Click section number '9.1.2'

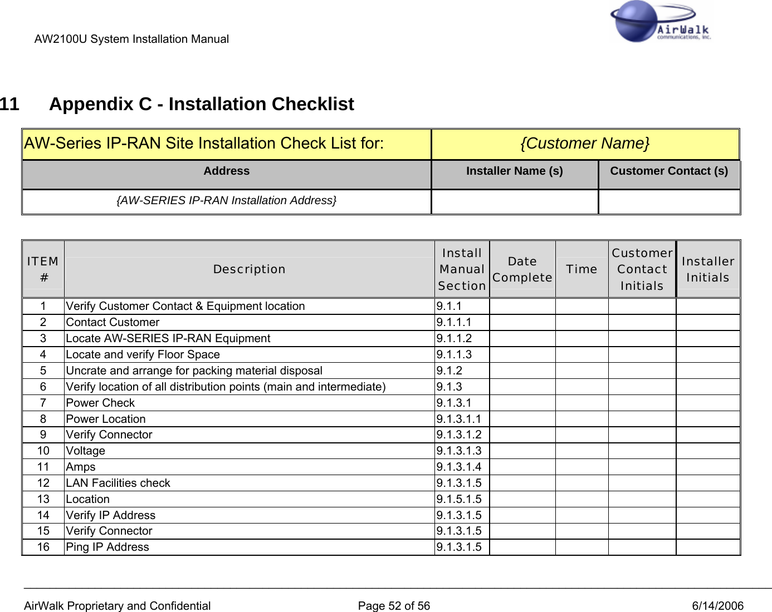449,371
